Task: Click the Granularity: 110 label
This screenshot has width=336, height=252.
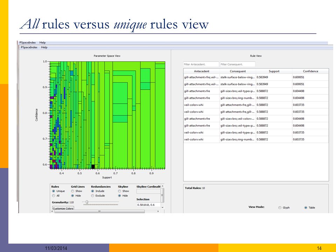Action: 63,202
